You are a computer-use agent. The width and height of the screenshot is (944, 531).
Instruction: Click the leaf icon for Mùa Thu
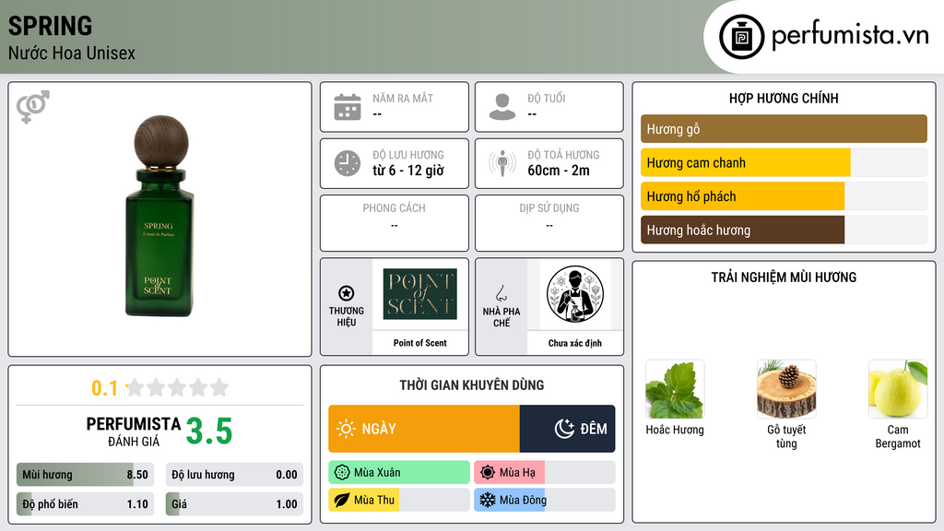click(x=342, y=500)
